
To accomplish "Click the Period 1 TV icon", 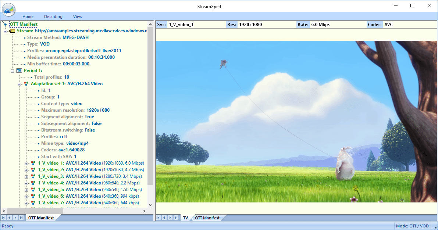I will [x=19, y=71].
